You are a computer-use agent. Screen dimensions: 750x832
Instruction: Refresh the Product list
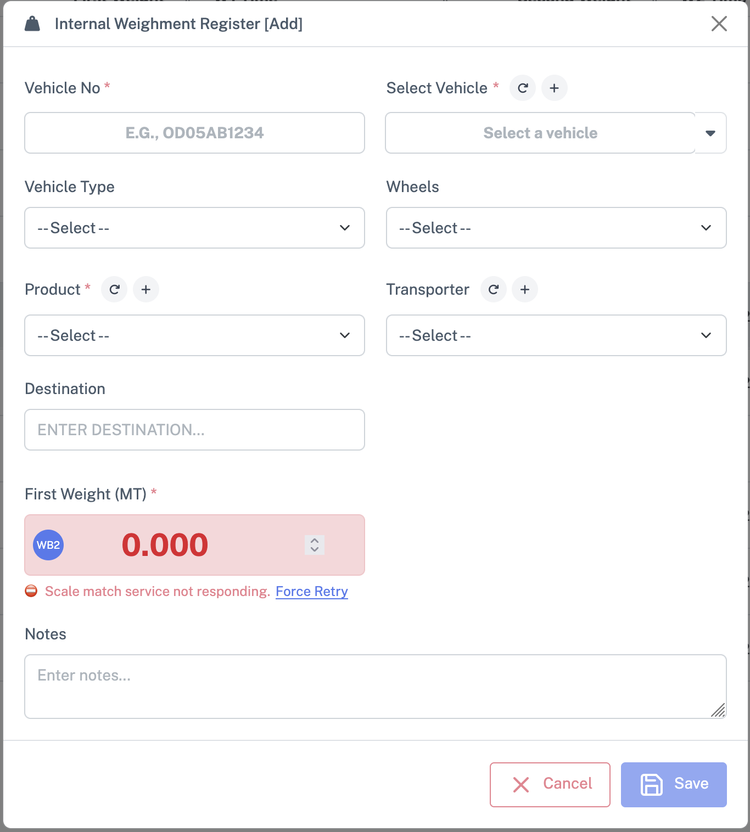click(x=114, y=289)
